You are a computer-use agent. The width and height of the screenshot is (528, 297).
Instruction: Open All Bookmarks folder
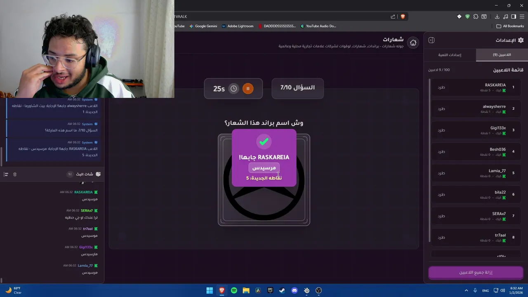point(510,26)
